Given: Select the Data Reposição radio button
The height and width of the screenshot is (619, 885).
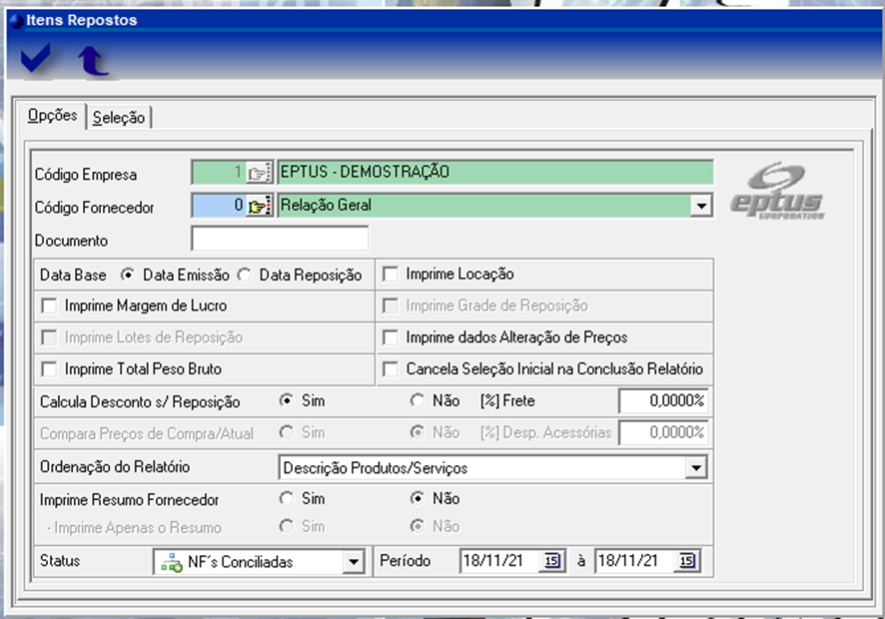Looking at the screenshot, I should pyautogui.click(x=245, y=275).
